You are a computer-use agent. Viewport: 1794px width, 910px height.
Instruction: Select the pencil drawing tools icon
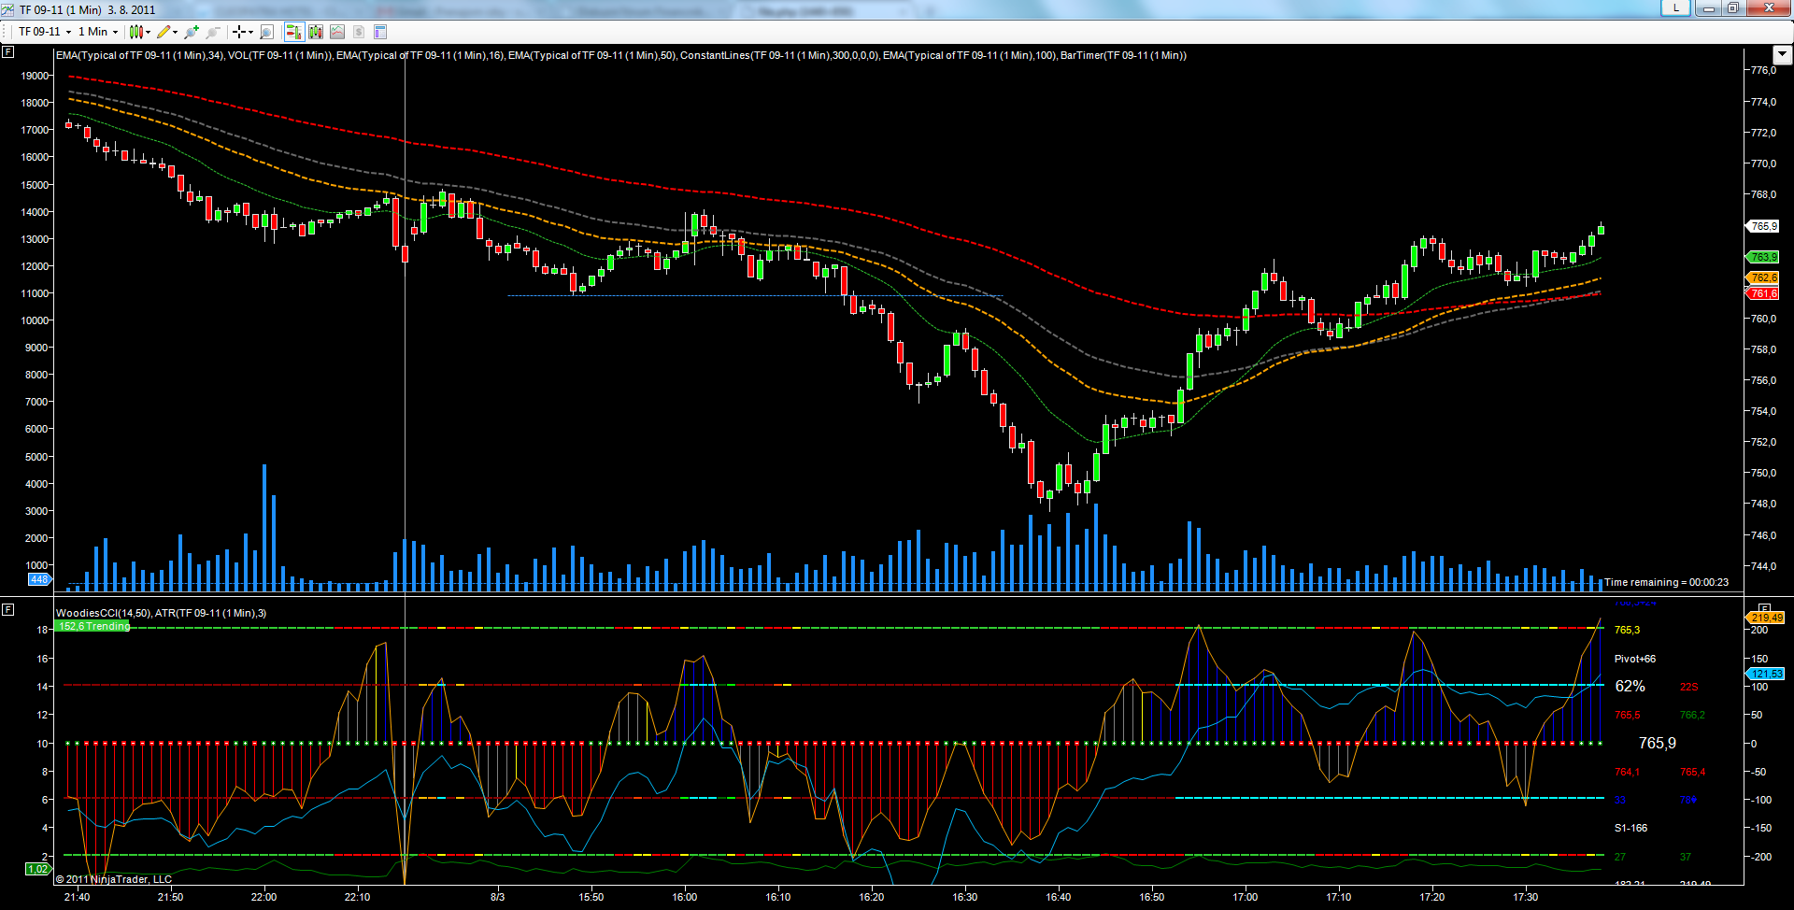pyautogui.click(x=165, y=32)
